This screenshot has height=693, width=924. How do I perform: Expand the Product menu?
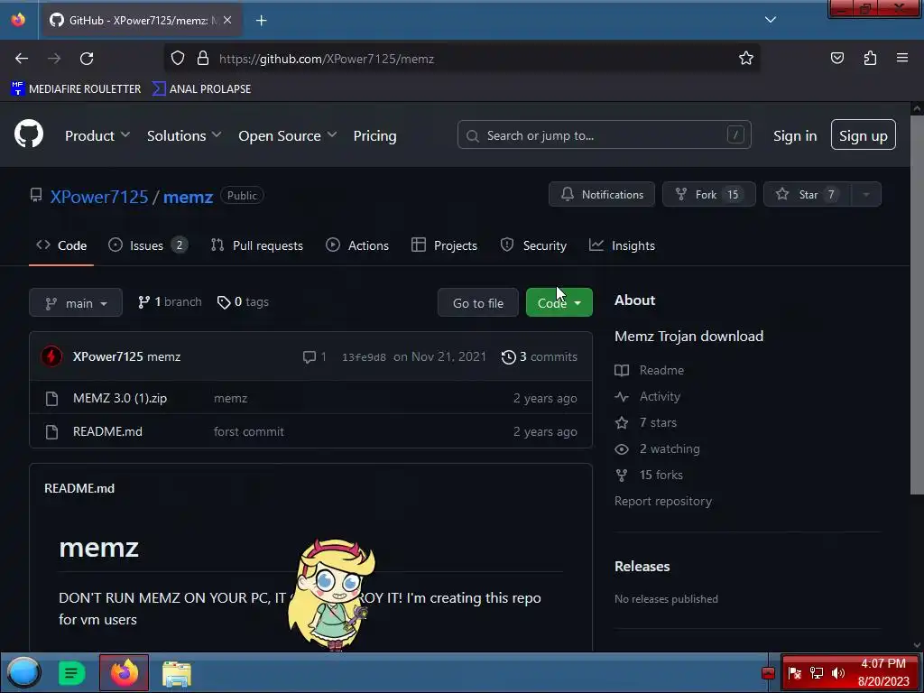click(97, 135)
